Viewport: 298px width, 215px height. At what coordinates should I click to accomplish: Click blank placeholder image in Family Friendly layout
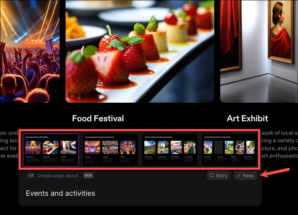(219, 147)
